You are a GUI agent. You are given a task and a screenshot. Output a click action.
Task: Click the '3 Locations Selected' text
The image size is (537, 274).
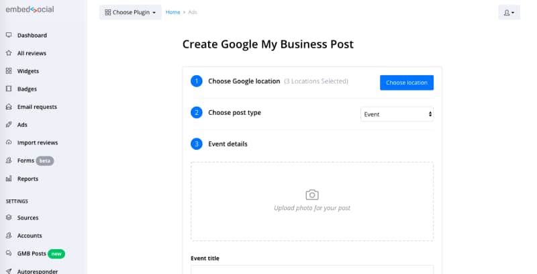pos(316,81)
